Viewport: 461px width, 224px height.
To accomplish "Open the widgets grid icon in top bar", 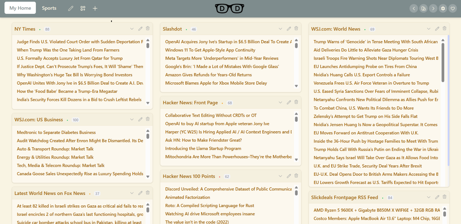I will [83, 8].
